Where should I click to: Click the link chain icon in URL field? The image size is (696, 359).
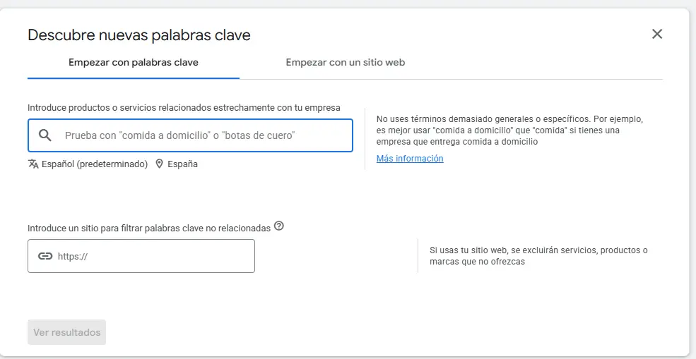point(45,256)
